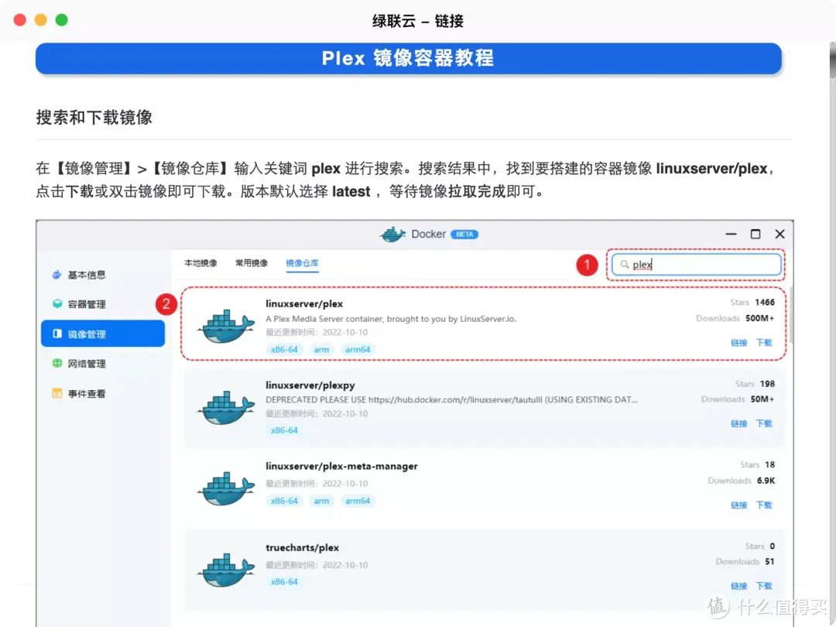Select the linuxserver/plex-meta-manager image name
This screenshot has width=836, height=627.
[342, 466]
